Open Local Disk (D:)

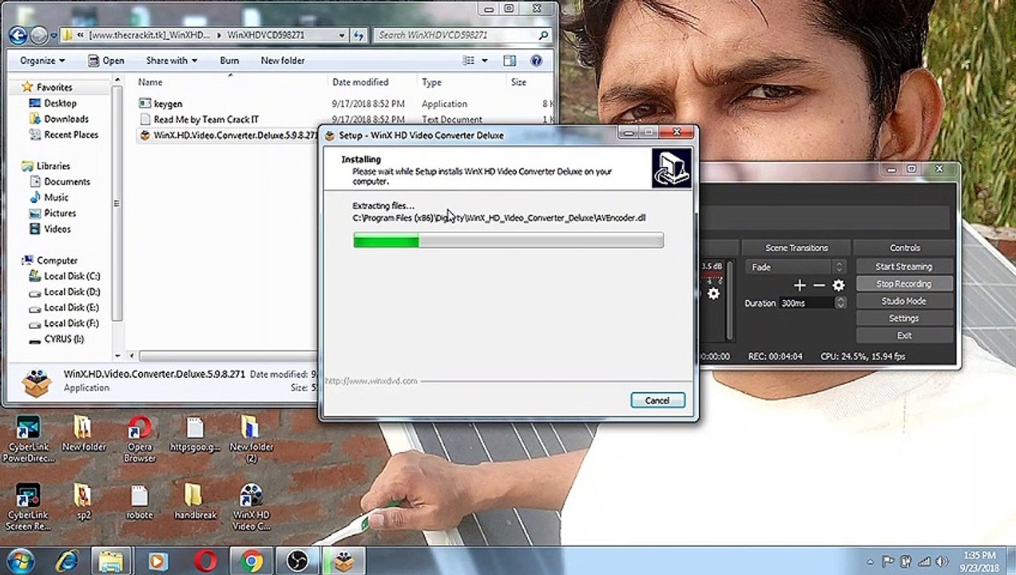(65, 292)
